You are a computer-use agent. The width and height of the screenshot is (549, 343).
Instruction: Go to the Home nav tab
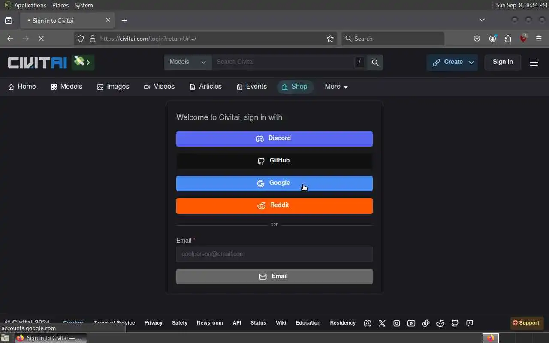click(x=22, y=87)
